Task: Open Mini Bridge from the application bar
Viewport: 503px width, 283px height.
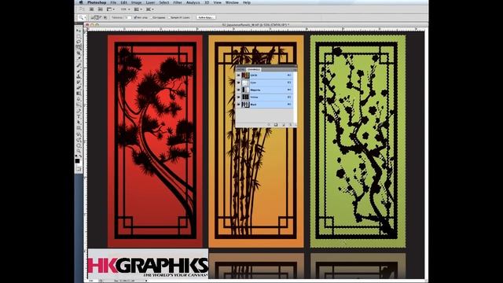Action: [100, 9]
